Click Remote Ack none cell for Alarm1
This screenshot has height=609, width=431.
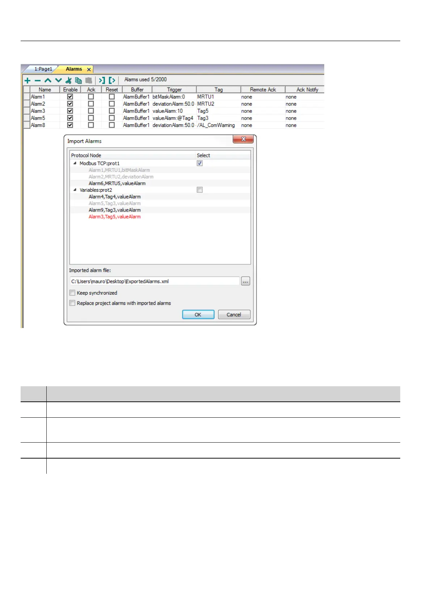(x=263, y=97)
